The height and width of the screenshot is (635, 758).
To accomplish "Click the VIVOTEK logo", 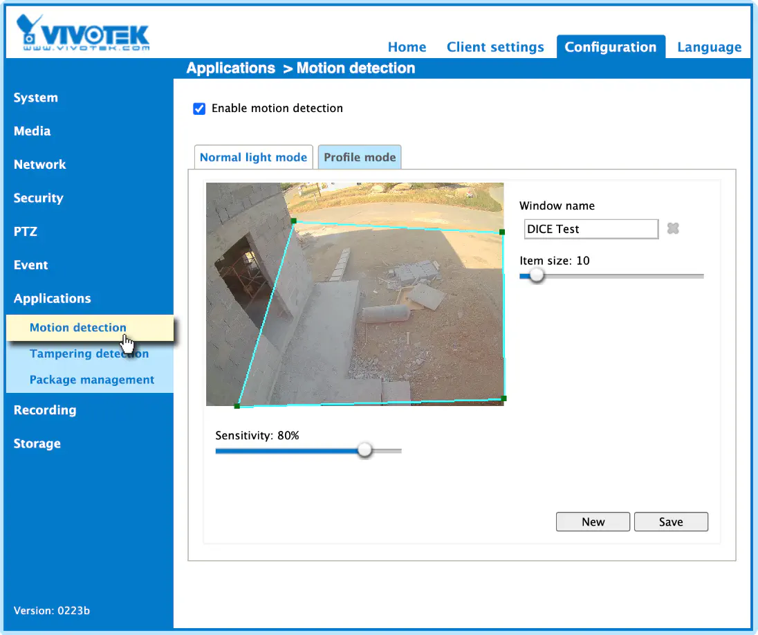I will 83,32.
